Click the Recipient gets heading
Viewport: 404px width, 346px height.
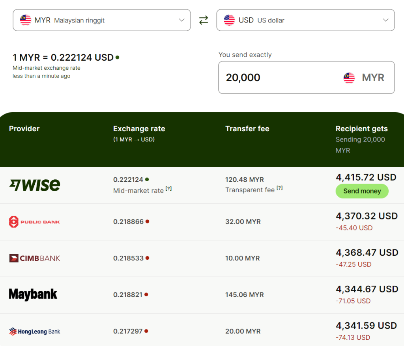click(x=361, y=129)
